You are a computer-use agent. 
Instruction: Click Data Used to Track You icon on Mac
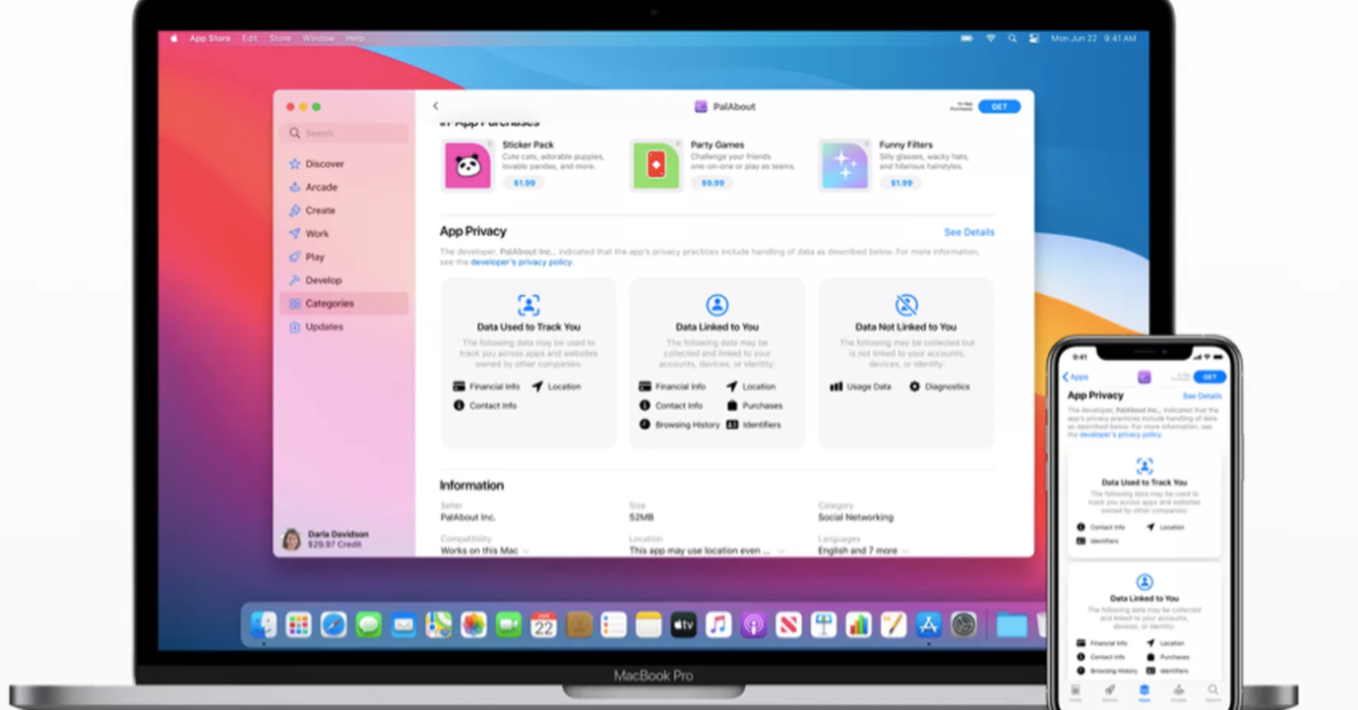[x=528, y=305]
